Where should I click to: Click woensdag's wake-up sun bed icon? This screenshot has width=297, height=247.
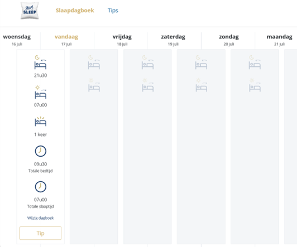(x=40, y=92)
